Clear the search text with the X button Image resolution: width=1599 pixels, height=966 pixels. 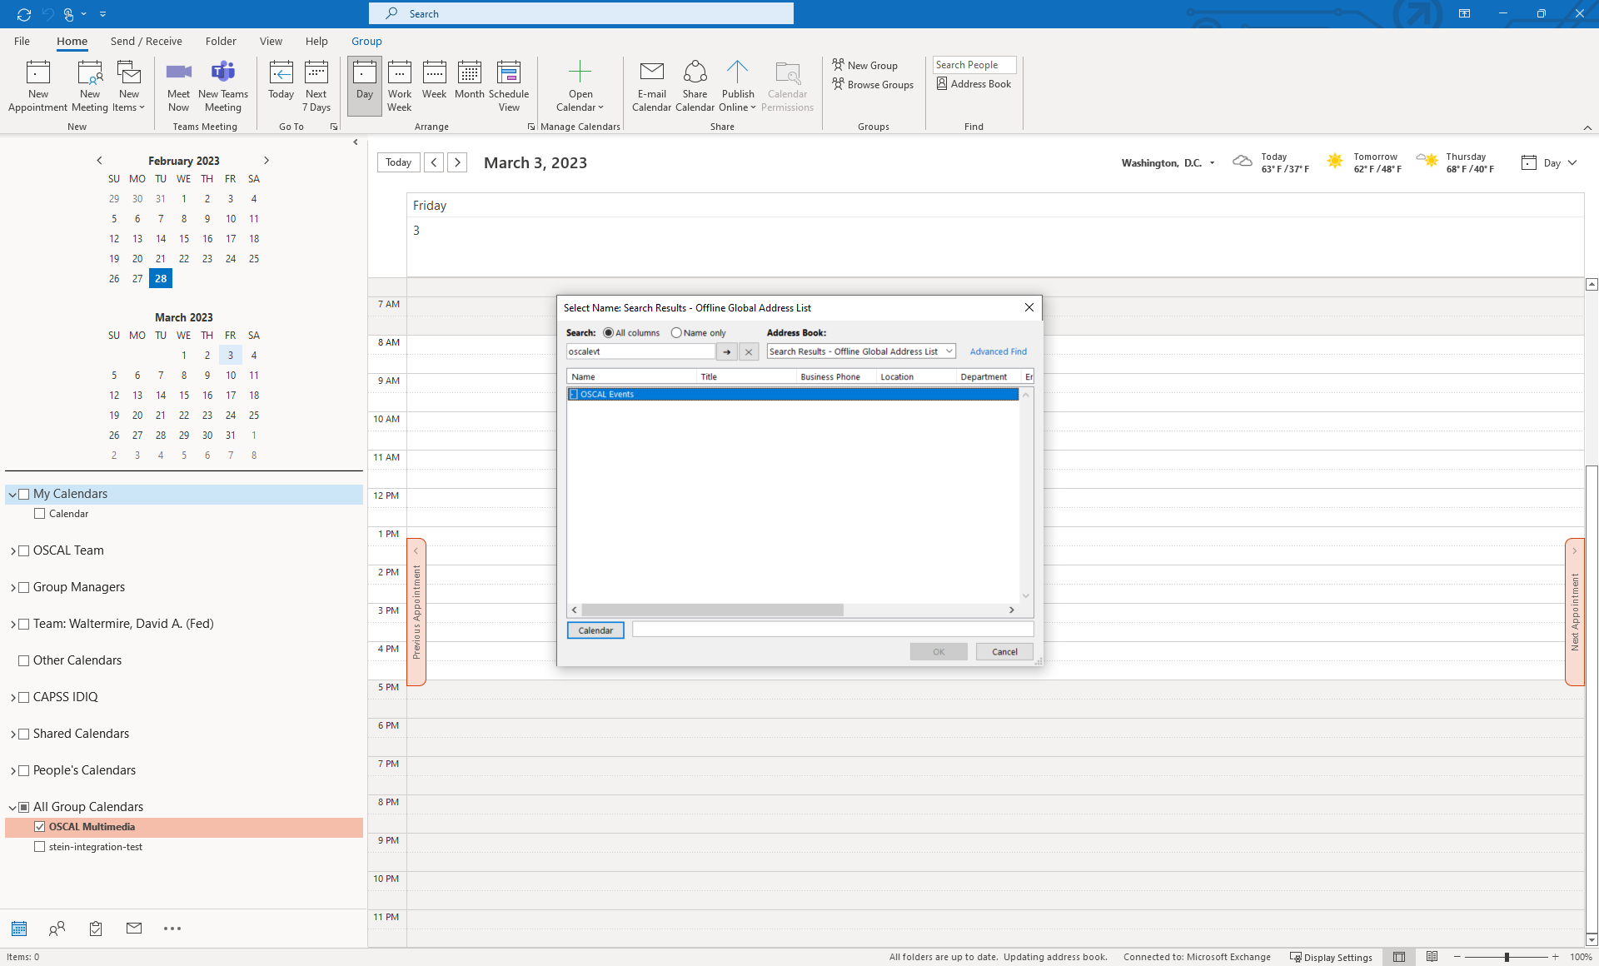749,351
